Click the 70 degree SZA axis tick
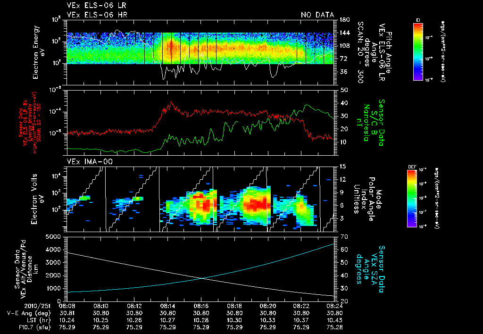Viewport: 483px width, 334px height. pos(343,237)
